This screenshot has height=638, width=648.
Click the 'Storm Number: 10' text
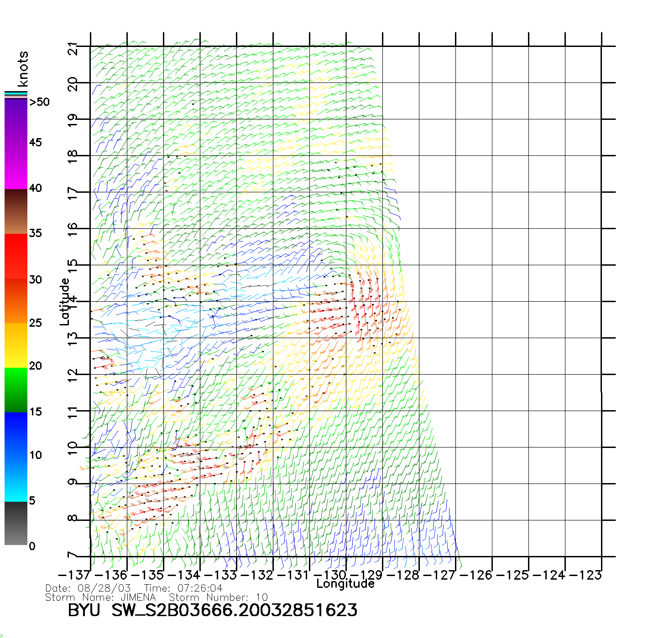point(218,597)
